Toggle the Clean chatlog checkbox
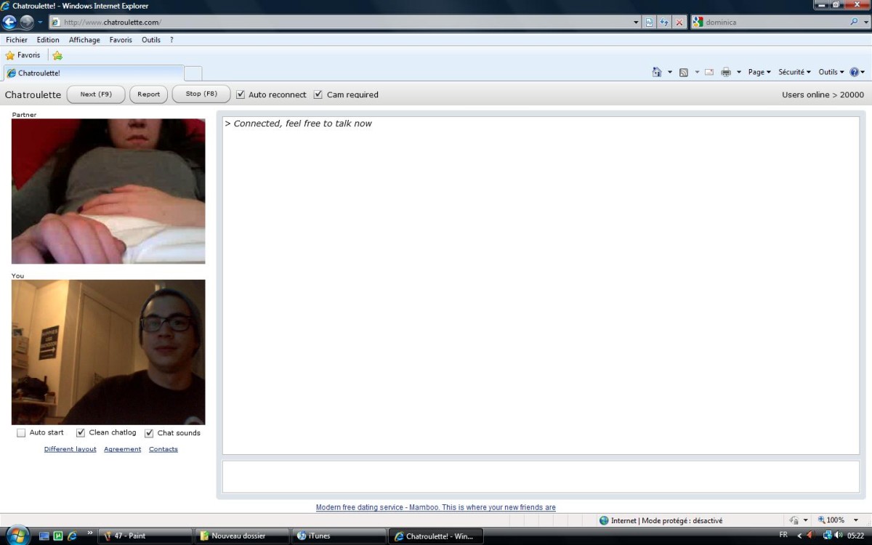 81,433
